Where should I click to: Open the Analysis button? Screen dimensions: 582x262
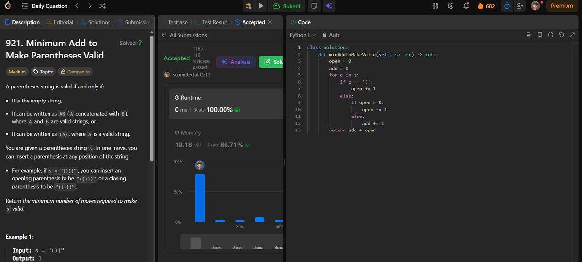pos(236,62)
